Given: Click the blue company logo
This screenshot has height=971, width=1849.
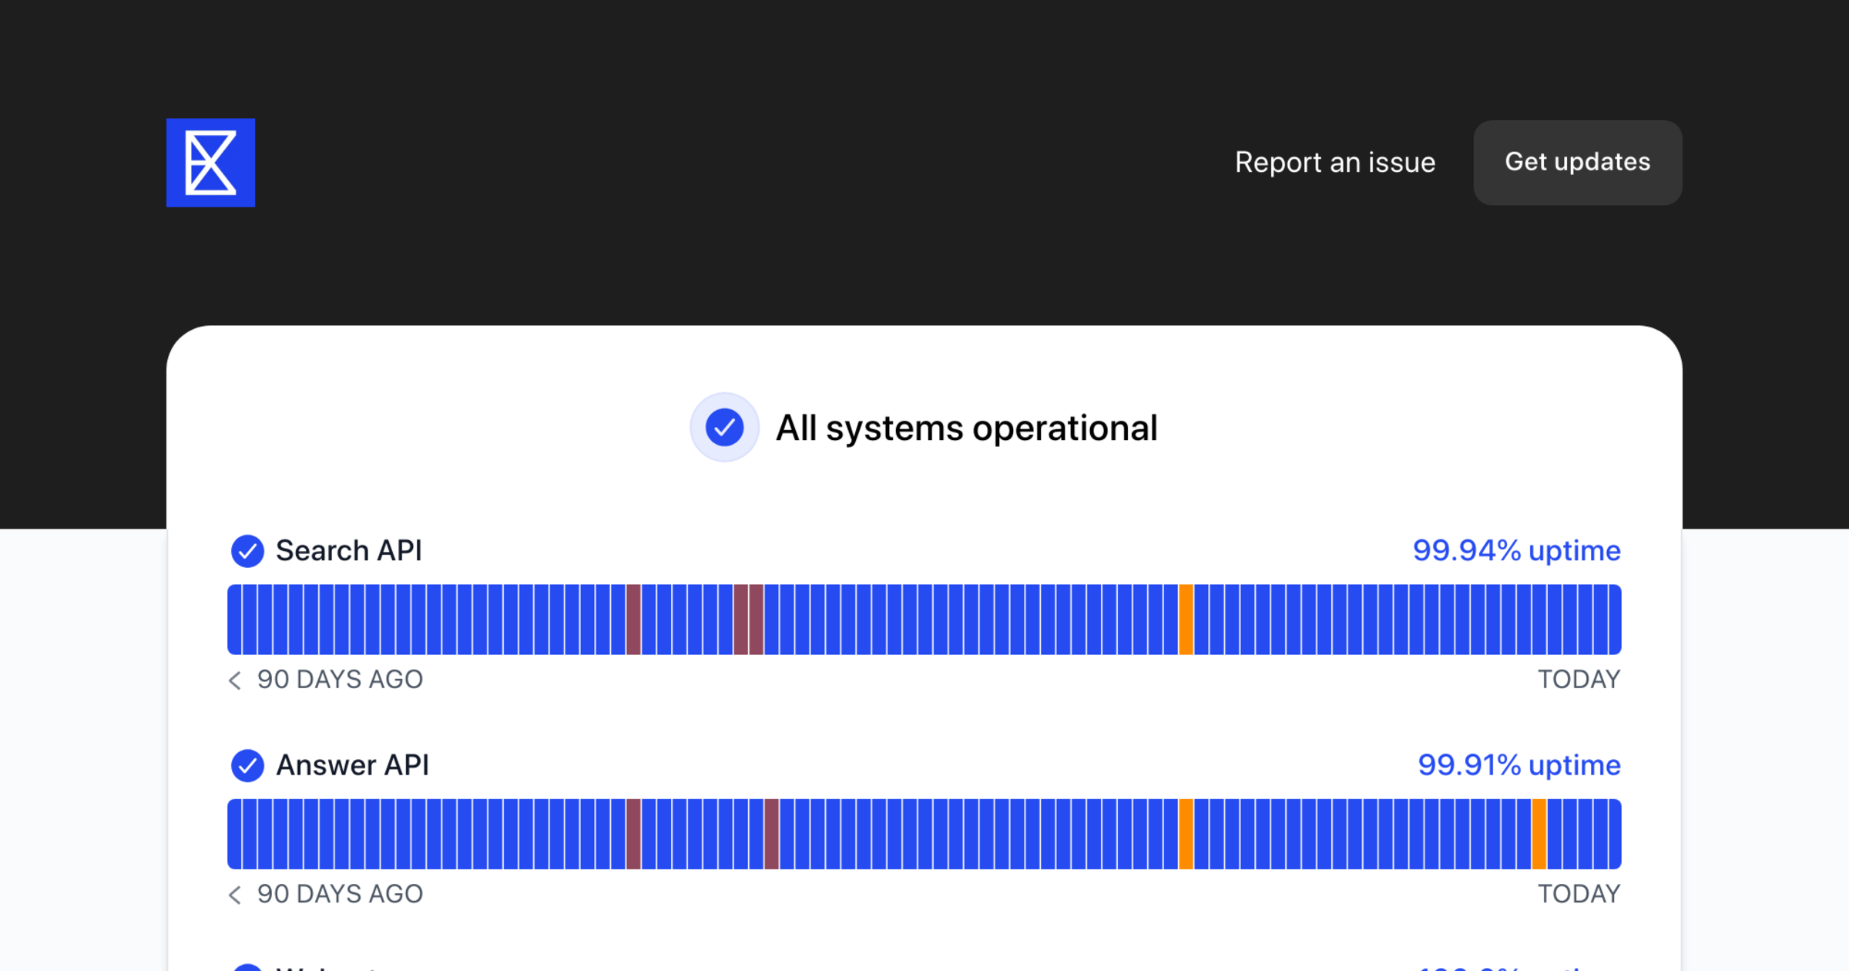Looking at the screenshot, I should (x=210, y=163).
